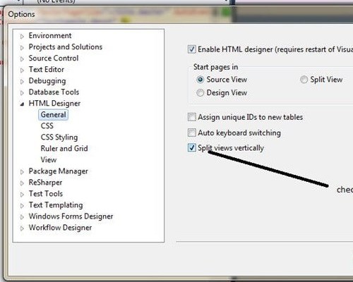Select the Split View radio option
This screenshot has height=282, width=353.
pyautogui.click(x=304, y=80)
